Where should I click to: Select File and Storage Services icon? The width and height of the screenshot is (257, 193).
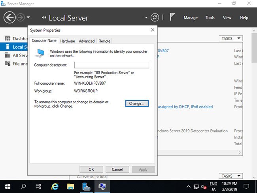coord(8,63)
